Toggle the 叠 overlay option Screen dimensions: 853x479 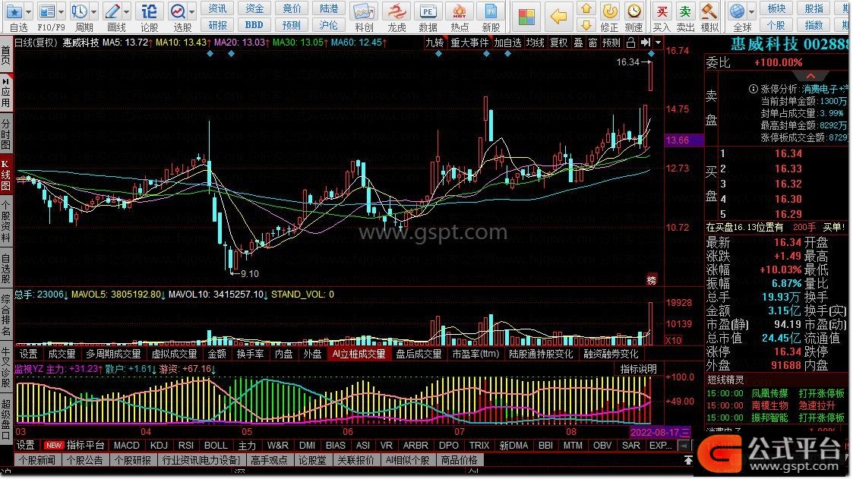pos(578,43)
